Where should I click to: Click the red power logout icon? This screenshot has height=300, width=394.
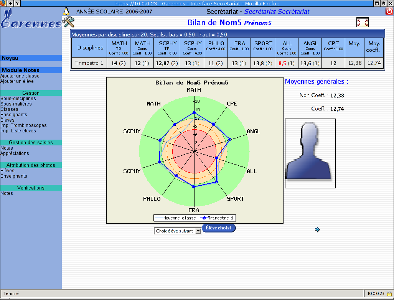(389, 12)
